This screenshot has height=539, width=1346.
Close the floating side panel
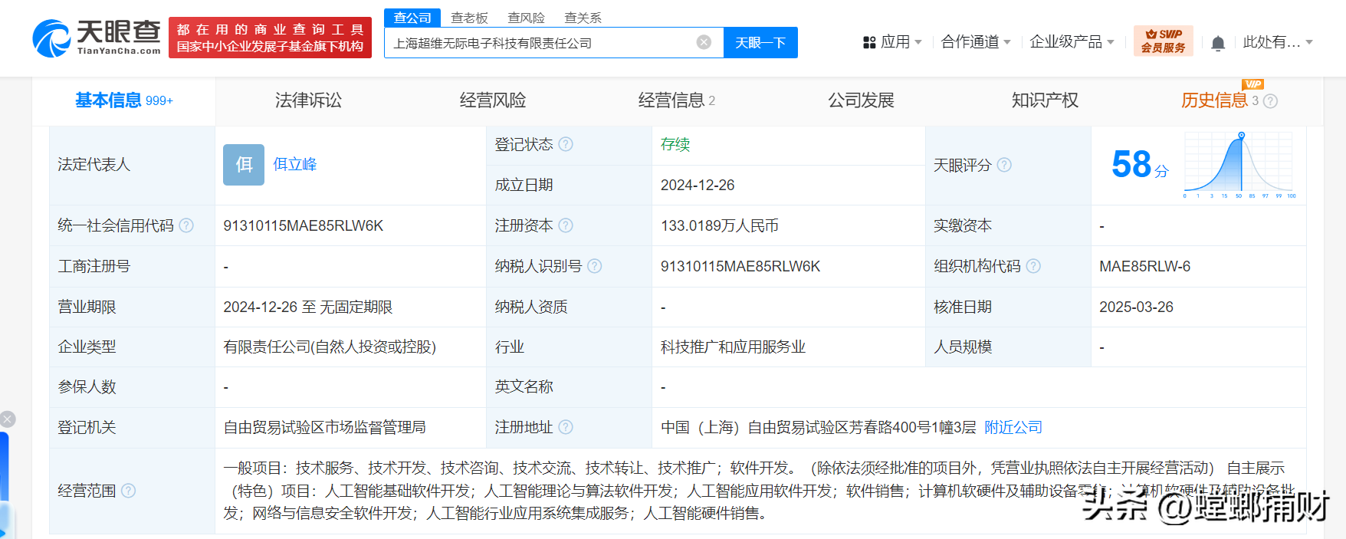pyautogui.click(x=8, y=419)
